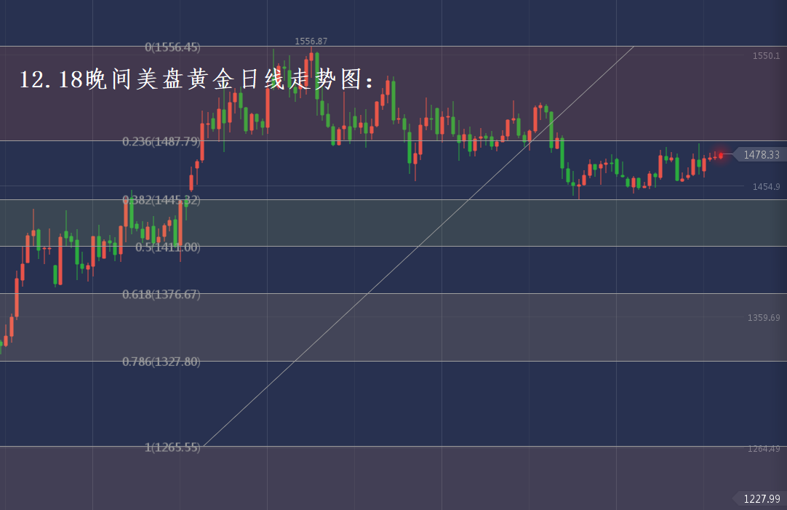Viewport: 787px width, 510px height.
Task: Select the 1359.69 price axis label
Action: 764,318
